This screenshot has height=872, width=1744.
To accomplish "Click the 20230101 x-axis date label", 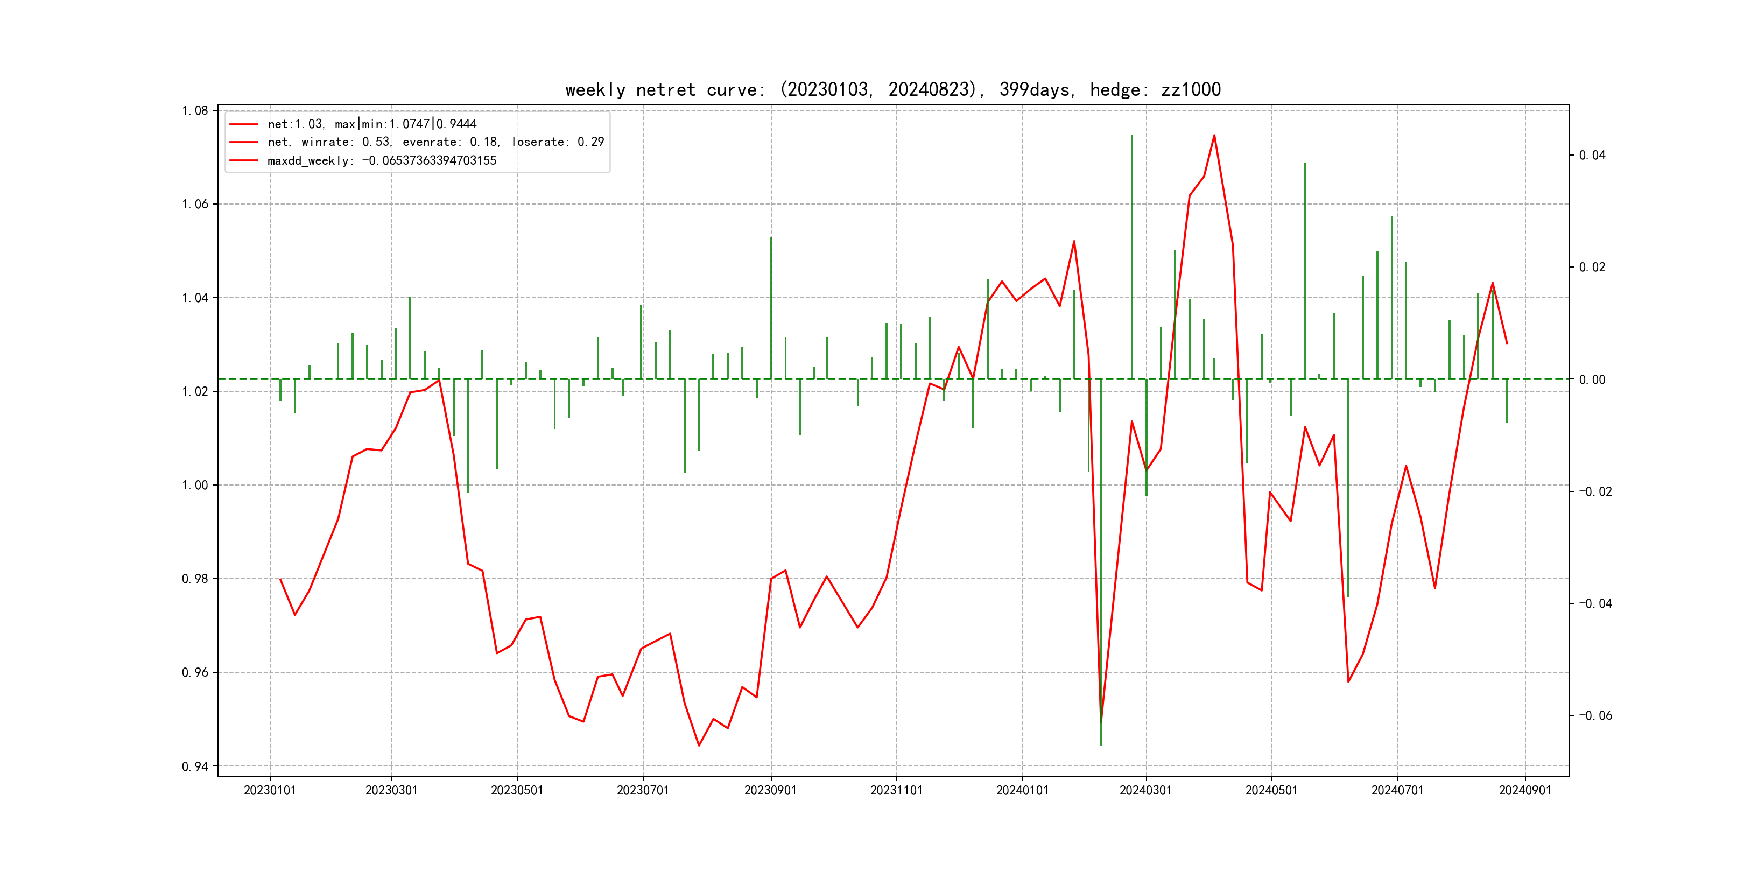I will tap(270, 790).
